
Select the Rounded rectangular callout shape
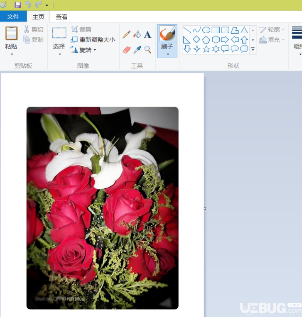coord(225,49)
